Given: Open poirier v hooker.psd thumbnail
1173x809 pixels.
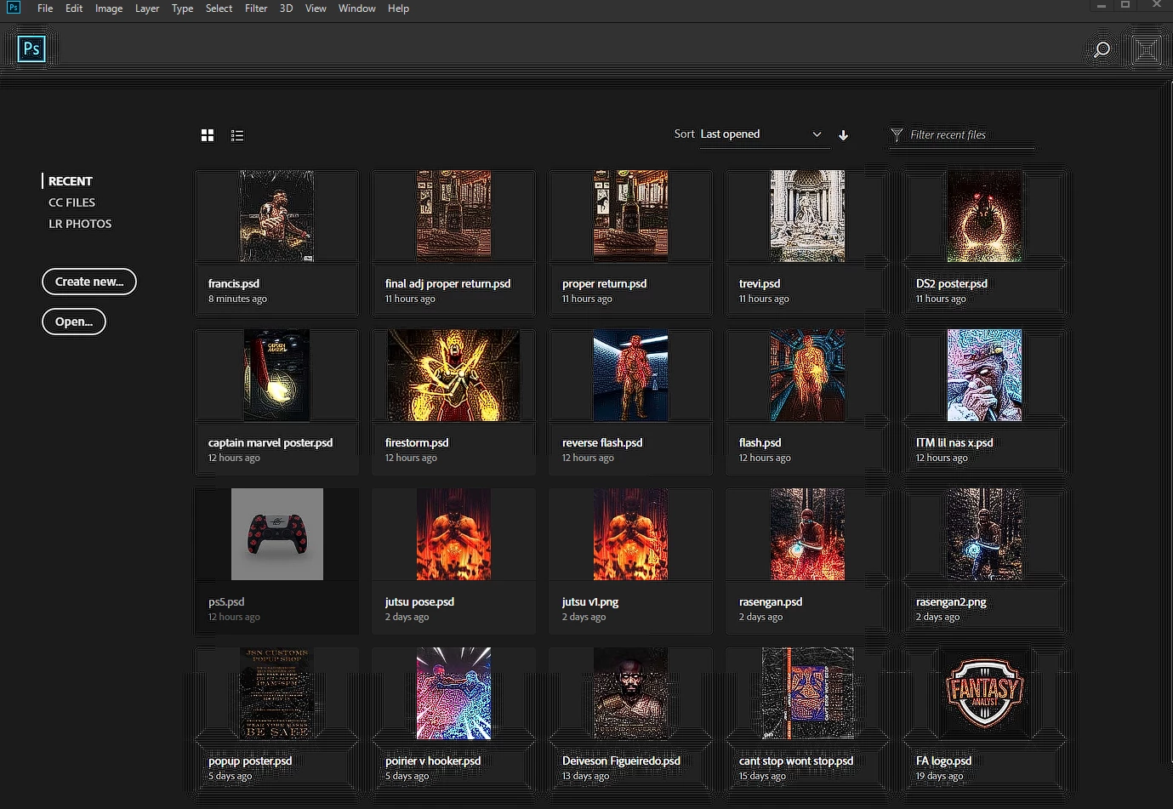Looking at the screenshot, I should click(453, 693).
